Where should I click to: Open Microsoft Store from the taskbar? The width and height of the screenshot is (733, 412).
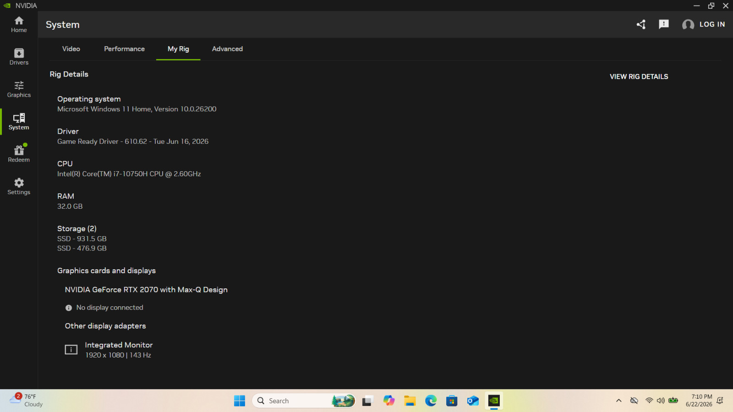click(x=452, y=401)
